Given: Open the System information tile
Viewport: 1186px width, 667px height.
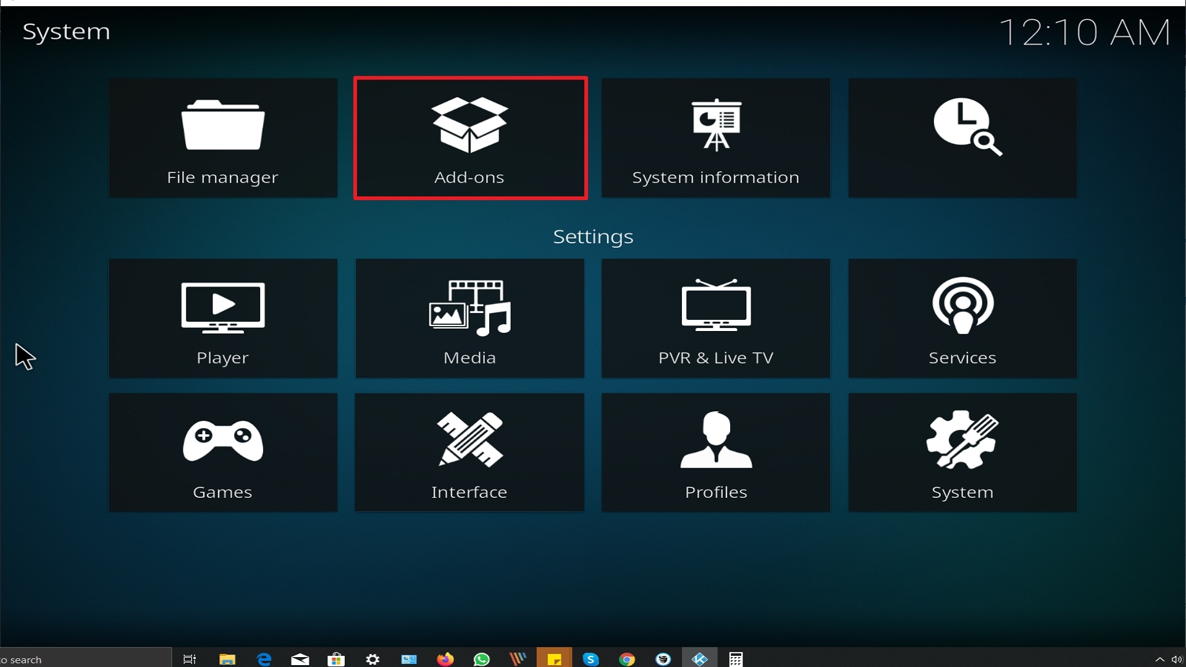Looking at the screenshot, I should [x=716, y=138].
